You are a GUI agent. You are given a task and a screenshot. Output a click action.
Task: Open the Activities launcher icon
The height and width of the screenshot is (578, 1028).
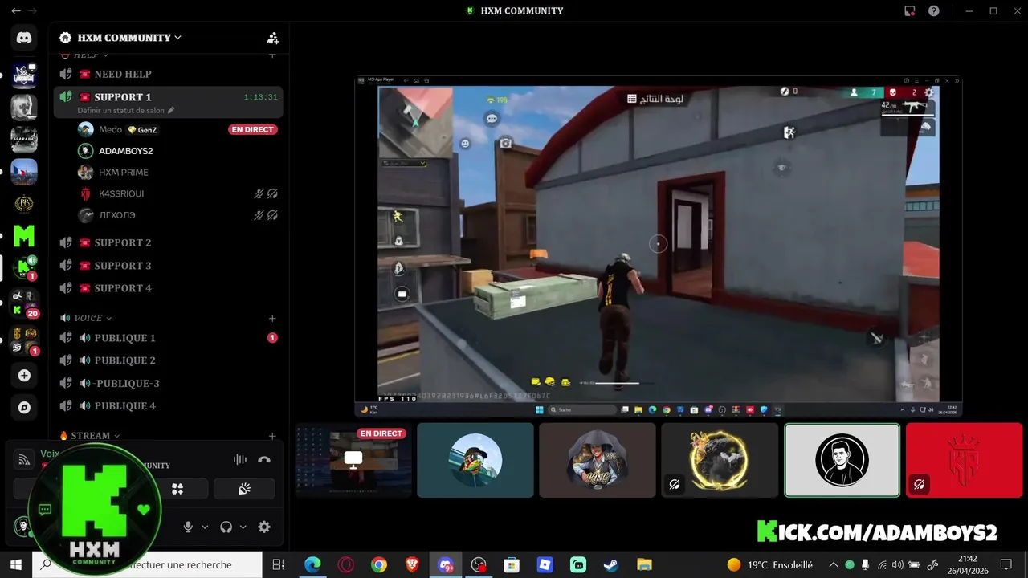177,489
